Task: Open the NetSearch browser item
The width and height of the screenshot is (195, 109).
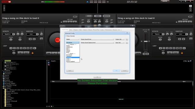Action: [8, 72]
